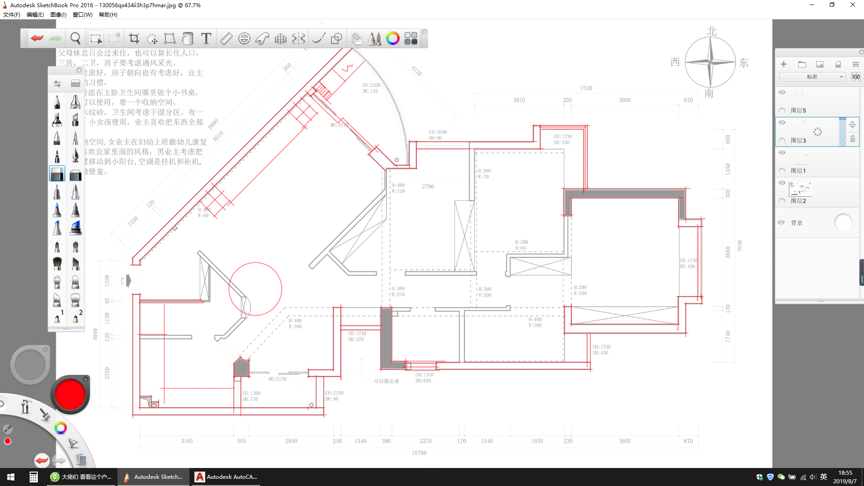Open 帮助(H) menu
The image size is (864, 486).
coord(108,15)
